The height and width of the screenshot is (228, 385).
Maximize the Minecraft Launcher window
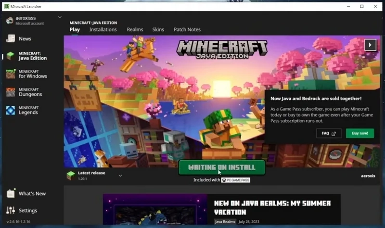[362, 6]
